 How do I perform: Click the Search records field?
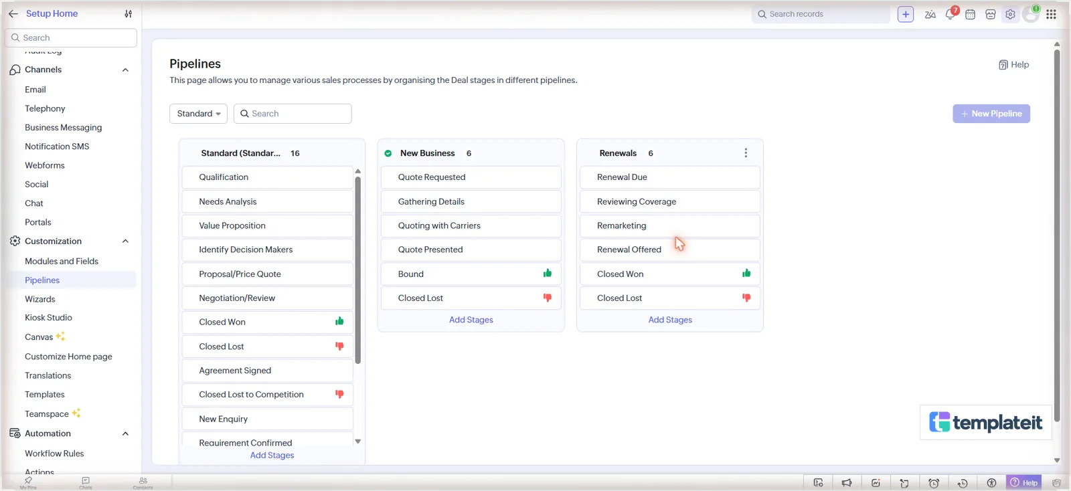click(x=821, y=14)
